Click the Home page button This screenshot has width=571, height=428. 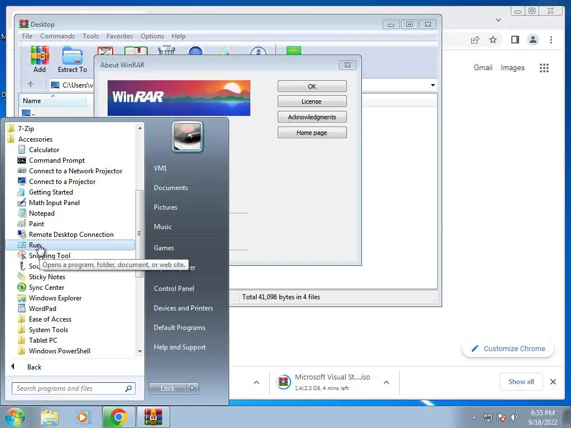point(312,133)
